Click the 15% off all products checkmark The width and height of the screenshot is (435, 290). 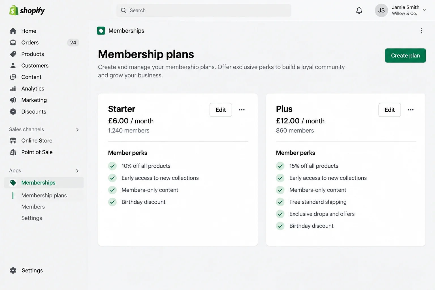[x=280, y=166]
